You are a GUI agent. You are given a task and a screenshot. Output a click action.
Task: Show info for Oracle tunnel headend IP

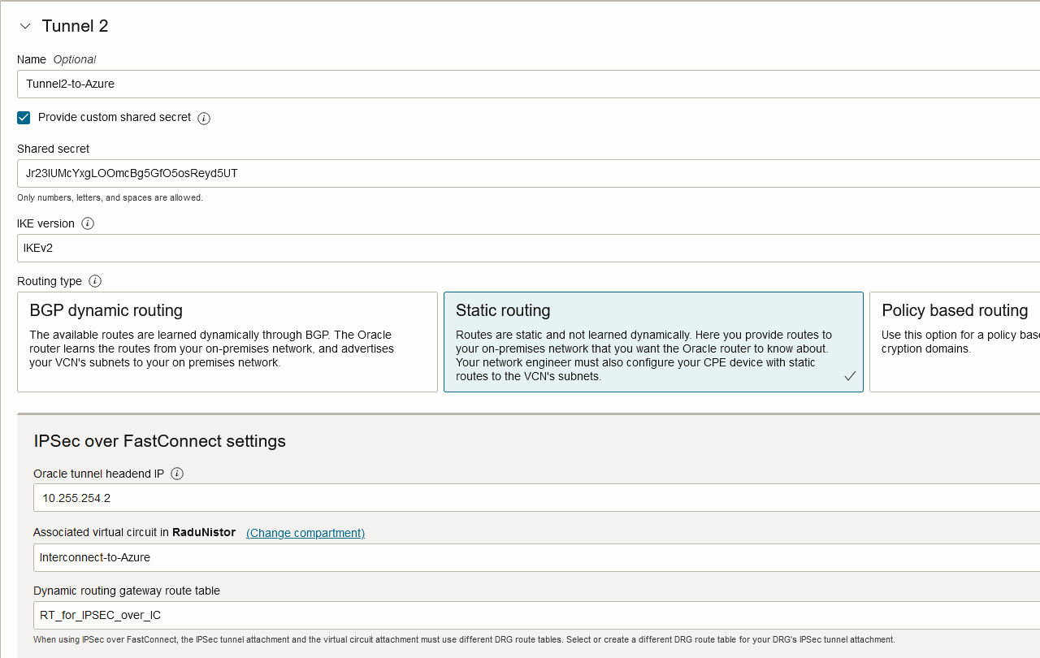coord(177,474)
